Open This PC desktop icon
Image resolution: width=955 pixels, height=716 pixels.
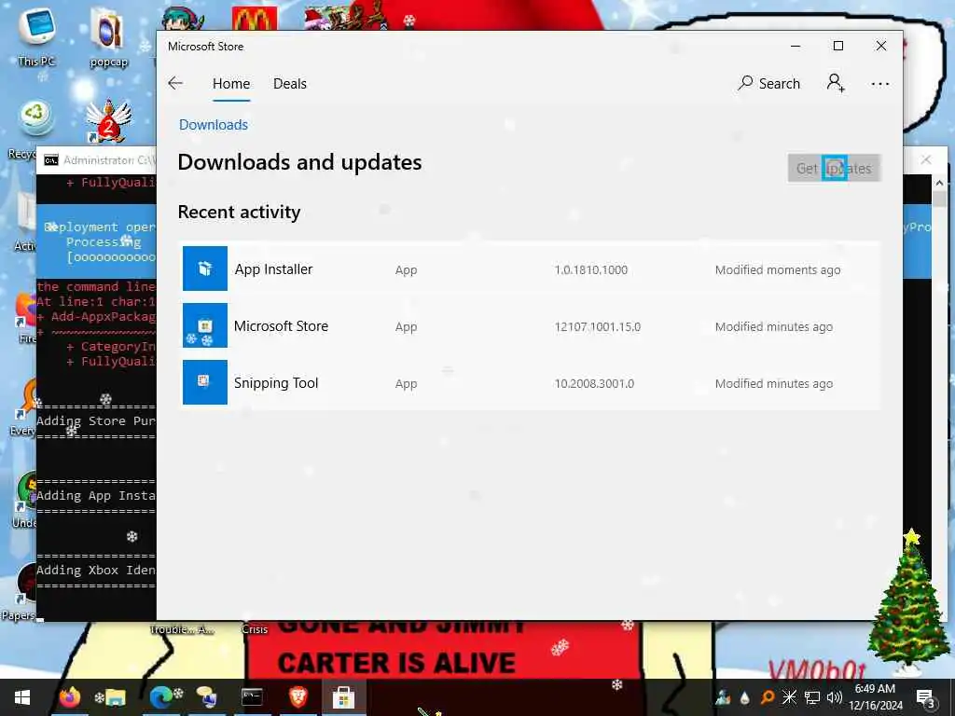tap(36, 36)
